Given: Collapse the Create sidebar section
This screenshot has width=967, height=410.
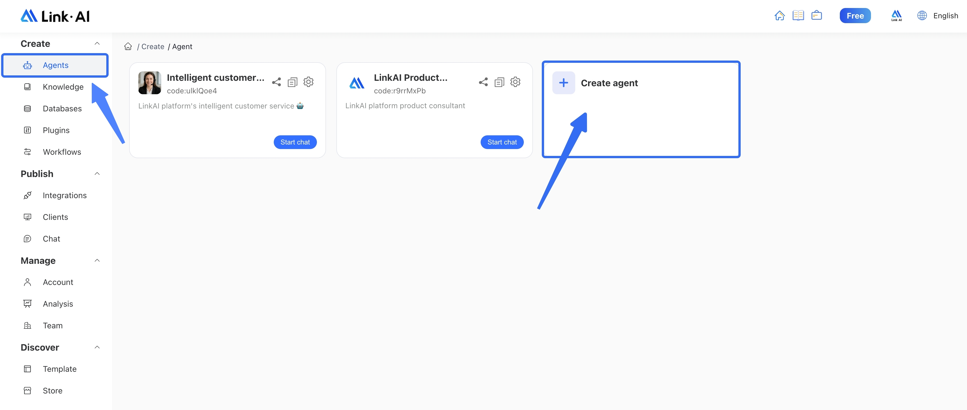Looking at the screenshot, I should pyautogui.click(x=97, y=43).
